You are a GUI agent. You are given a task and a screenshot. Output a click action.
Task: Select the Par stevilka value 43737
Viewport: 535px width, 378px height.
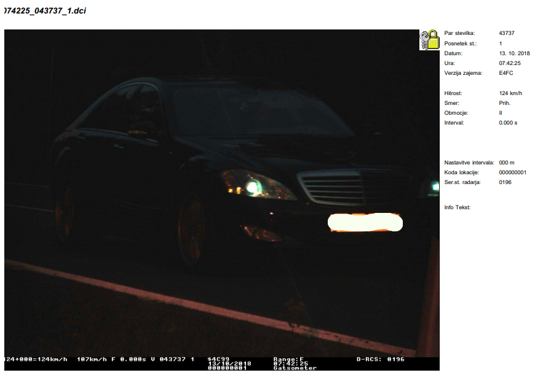tap(508, 33)
